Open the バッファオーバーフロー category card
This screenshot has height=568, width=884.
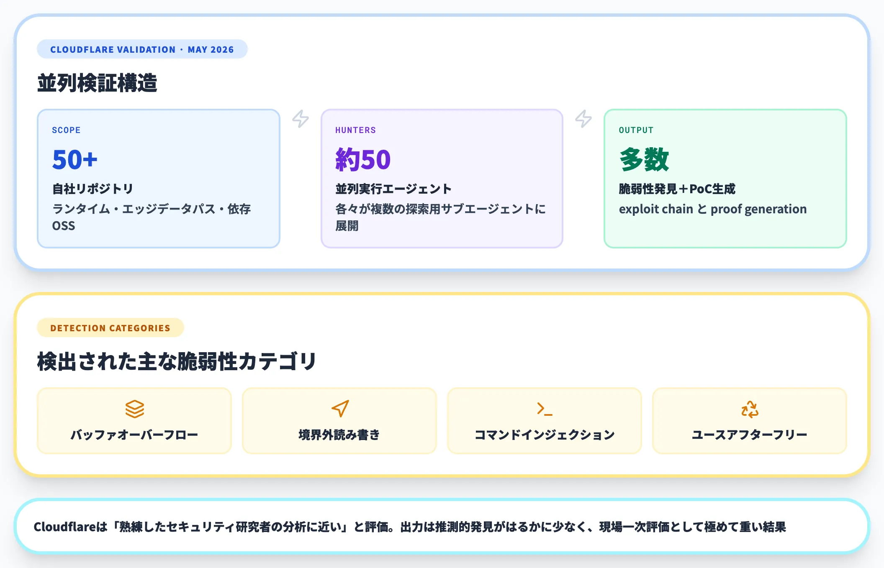134,421
